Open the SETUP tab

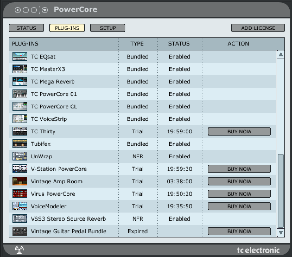click(108, 28)
